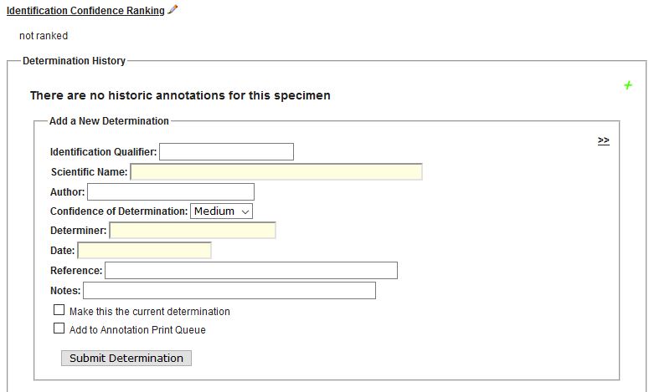Focus the Date input field

click(x=145, y=251)
